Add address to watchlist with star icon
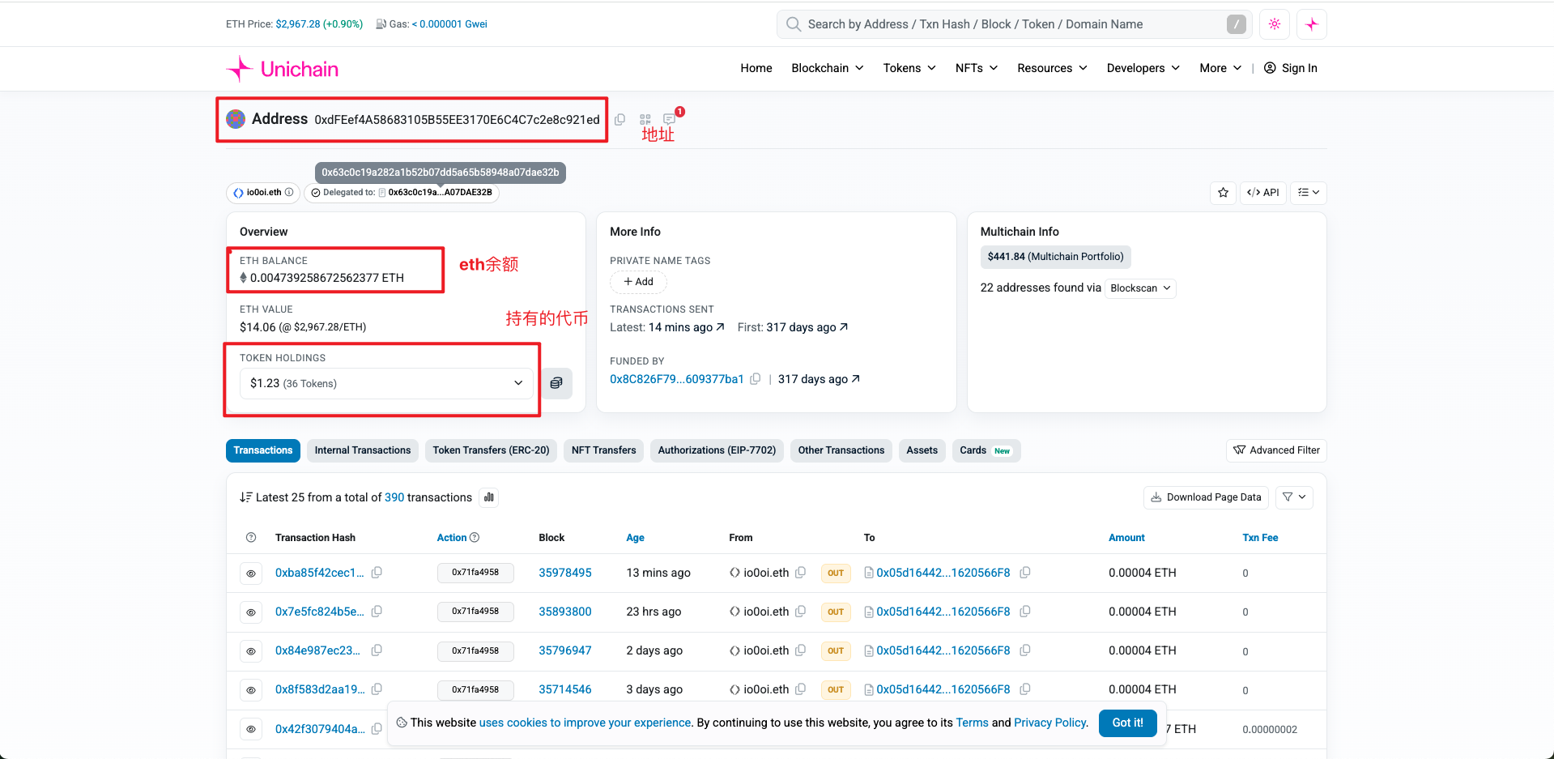1554x759 pixels. pos(1223,193)
